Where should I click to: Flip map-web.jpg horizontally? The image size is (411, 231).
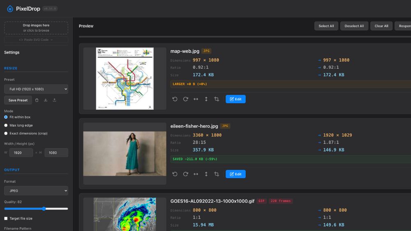196,99
